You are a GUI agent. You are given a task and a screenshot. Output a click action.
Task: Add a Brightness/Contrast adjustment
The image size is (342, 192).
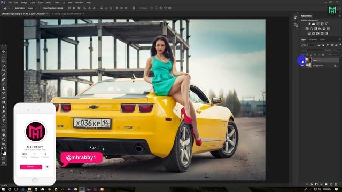click(309, 23)
